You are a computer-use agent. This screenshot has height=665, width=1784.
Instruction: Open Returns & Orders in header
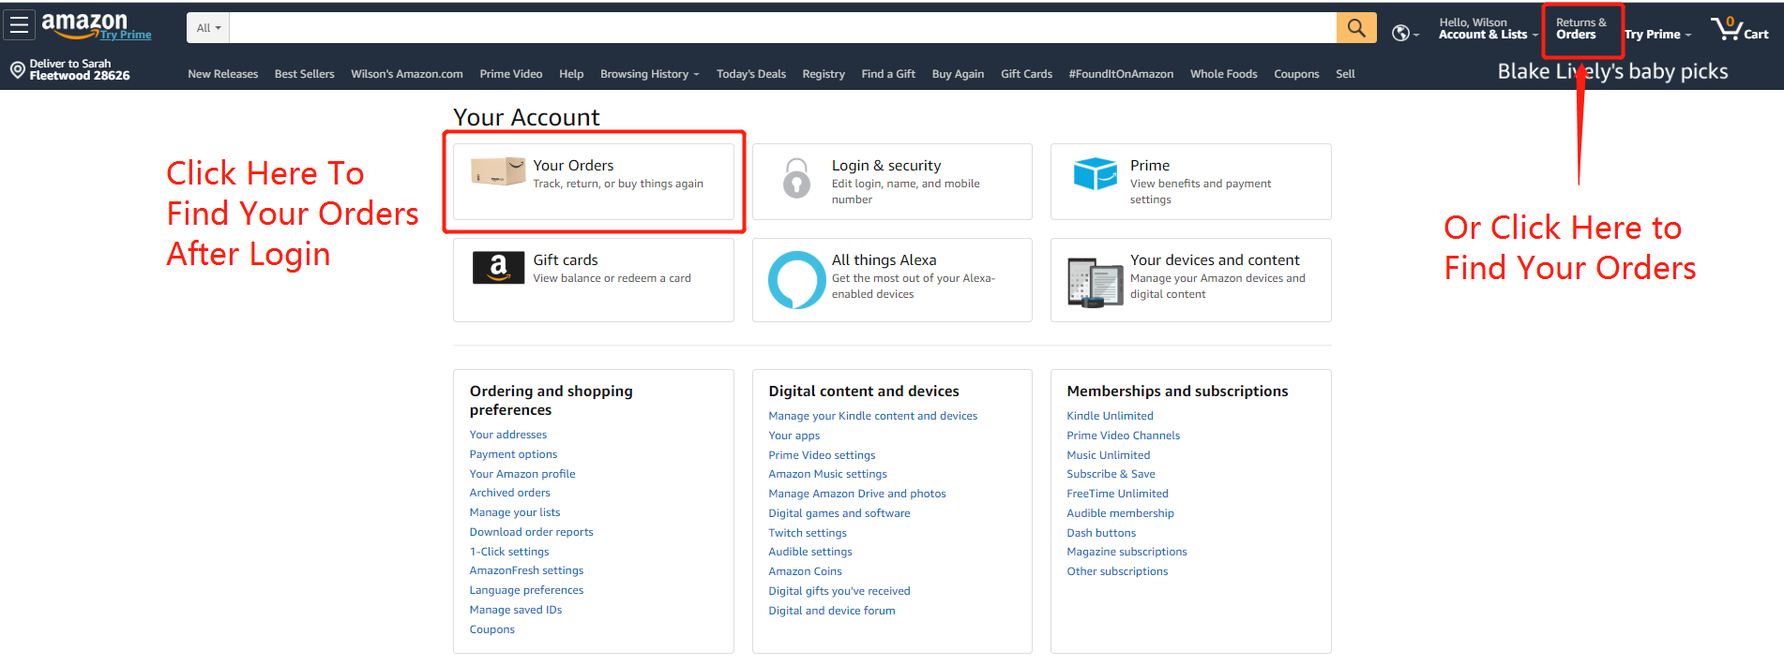1580,29
